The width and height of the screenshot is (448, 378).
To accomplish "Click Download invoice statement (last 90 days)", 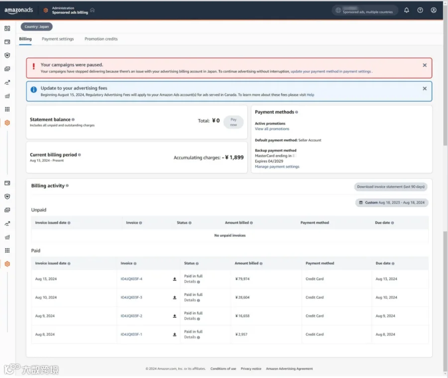I will pos(391,187).
